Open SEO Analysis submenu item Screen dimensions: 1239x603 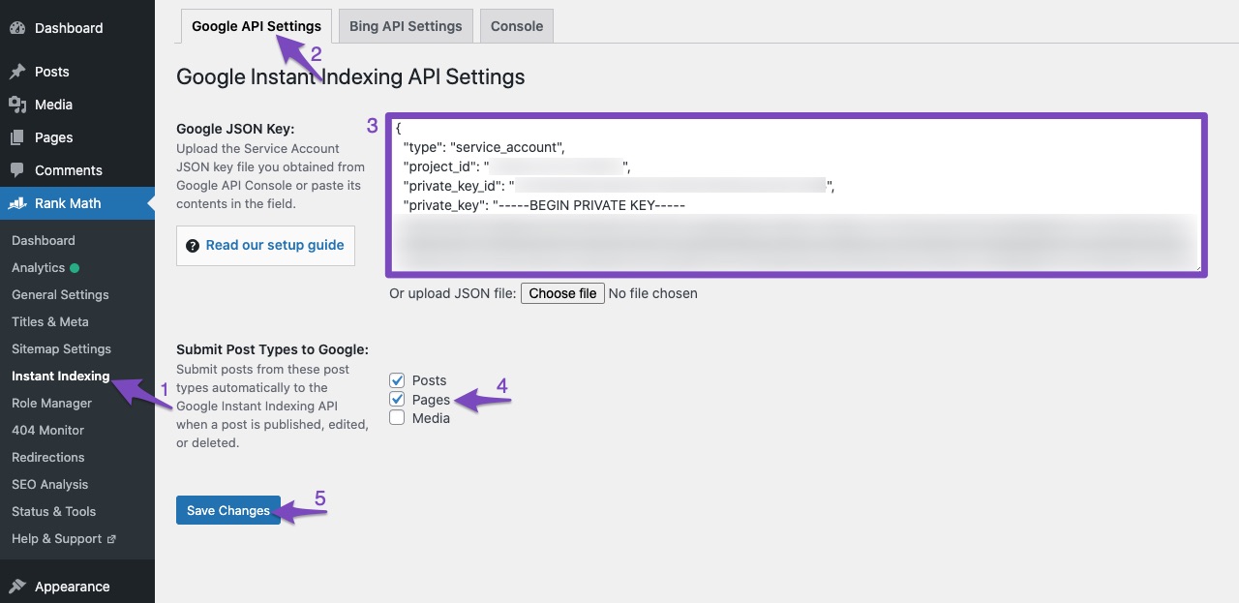[50, 484]
